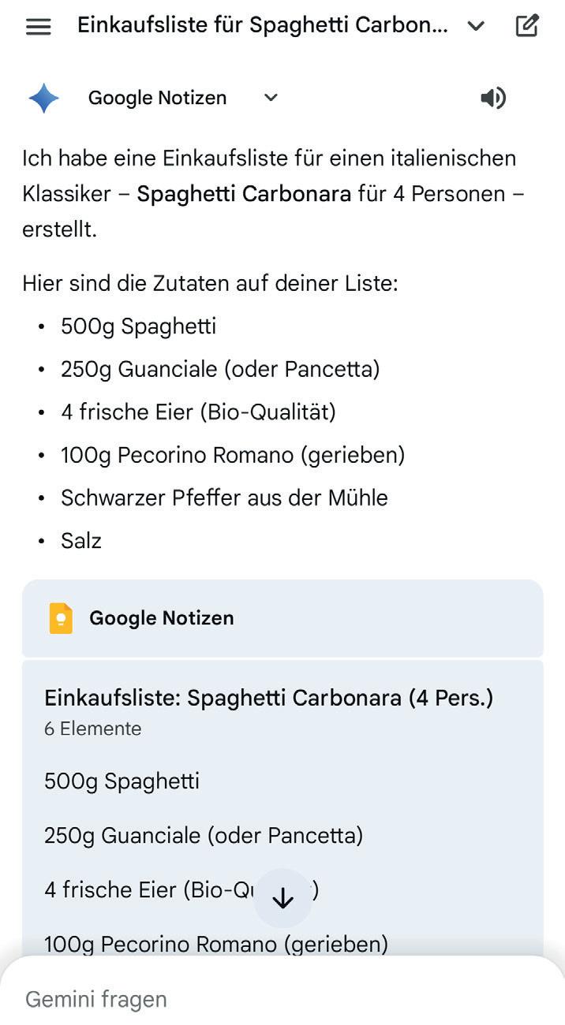Click the Salz bullet in the response
565x1025 pixels.
81,541
